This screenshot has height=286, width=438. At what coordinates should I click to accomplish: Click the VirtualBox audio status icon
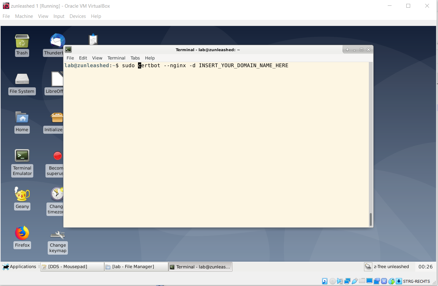click(340, 281)
